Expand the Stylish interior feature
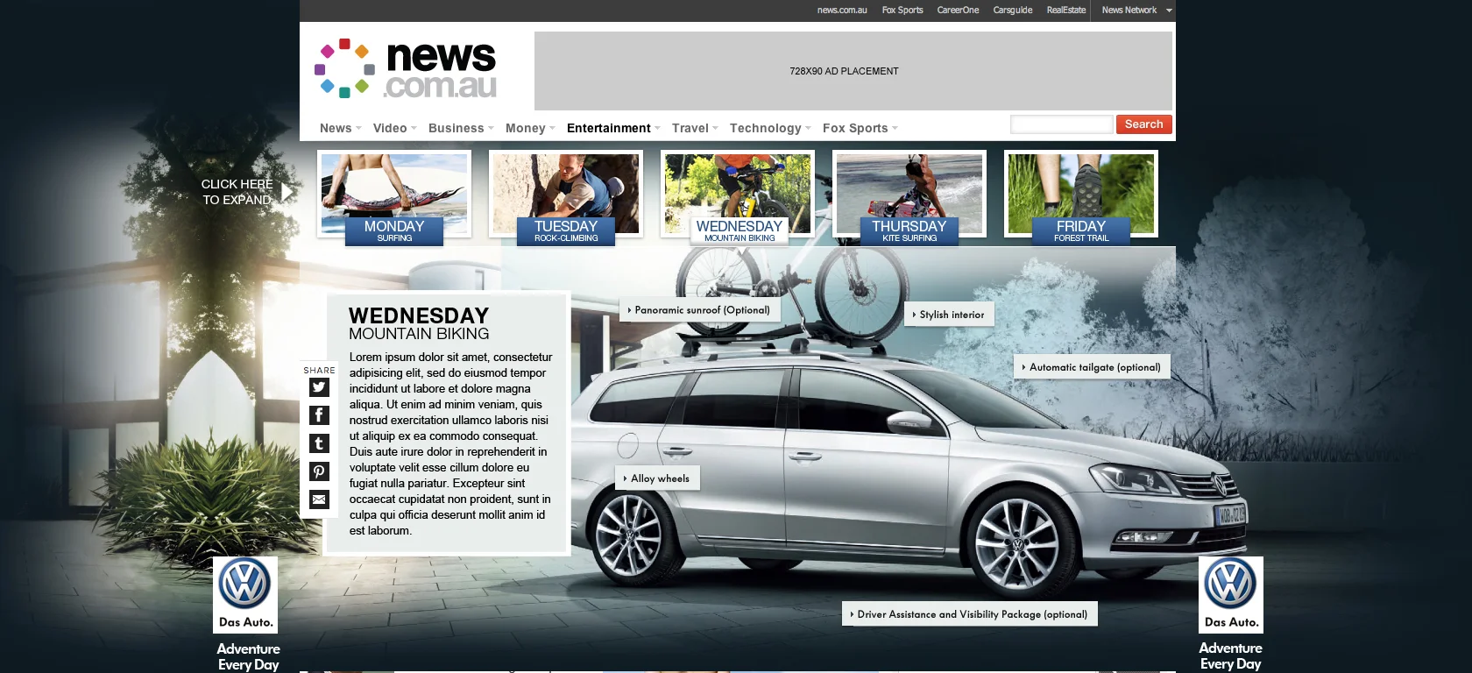This screenshot has width=1472, height=673. pyautogui.click(x=949, y=315)
